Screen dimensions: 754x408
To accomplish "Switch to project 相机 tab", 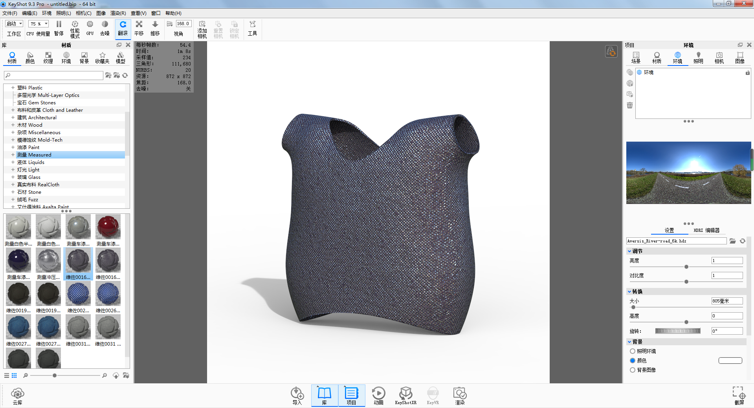I will [x=719, y=58].
